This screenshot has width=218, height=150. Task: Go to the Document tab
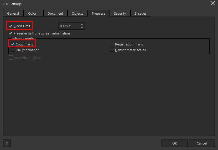(55, 13)
